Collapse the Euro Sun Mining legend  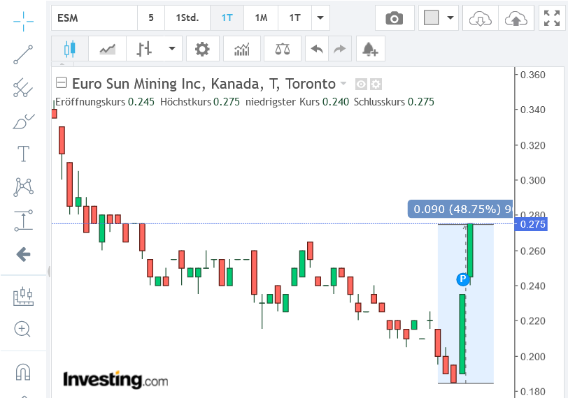pyautogui.click(x=62, y=83)
